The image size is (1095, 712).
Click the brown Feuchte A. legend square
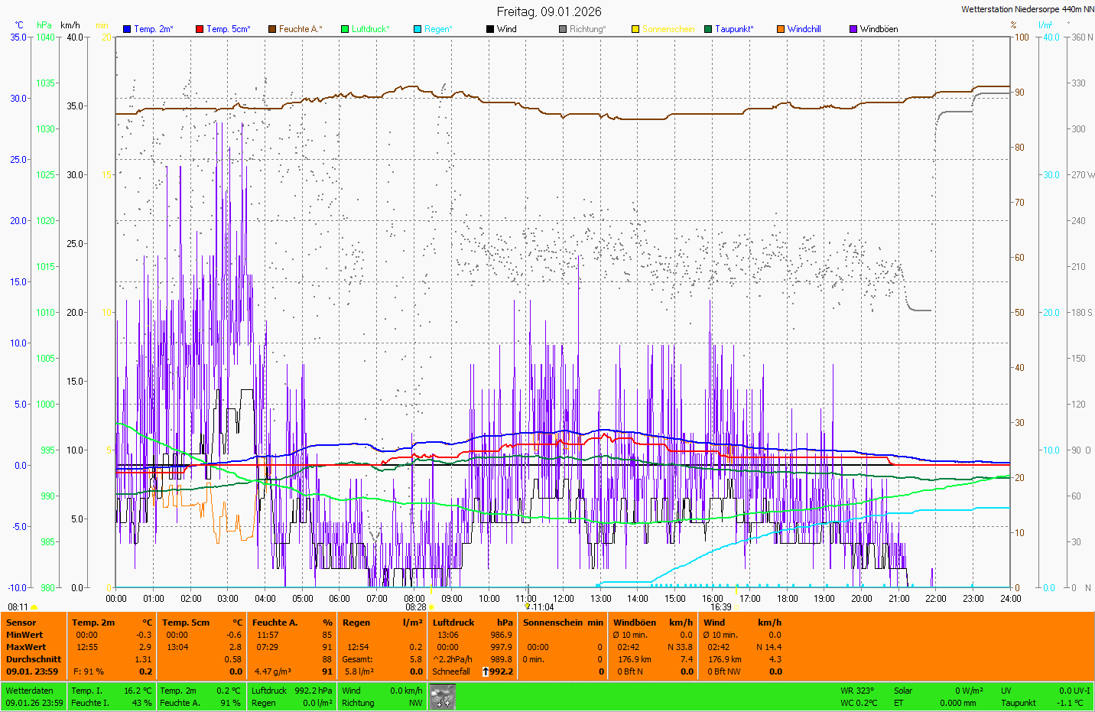coord(271,29)
